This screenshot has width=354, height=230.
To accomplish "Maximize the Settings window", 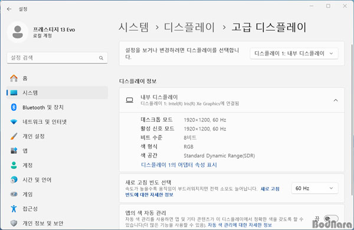I will (328, 6).
